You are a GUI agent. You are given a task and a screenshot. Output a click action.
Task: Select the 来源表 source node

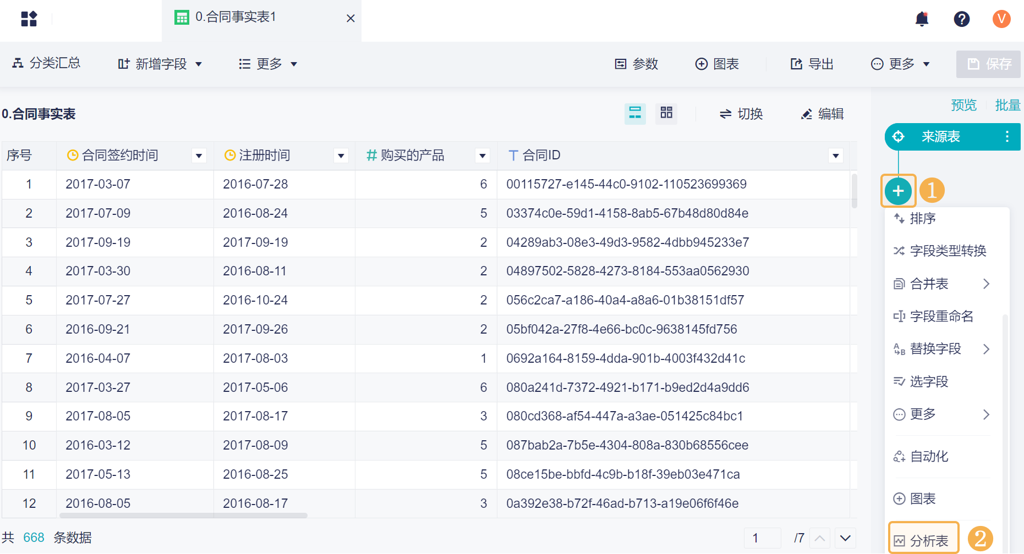952,137
